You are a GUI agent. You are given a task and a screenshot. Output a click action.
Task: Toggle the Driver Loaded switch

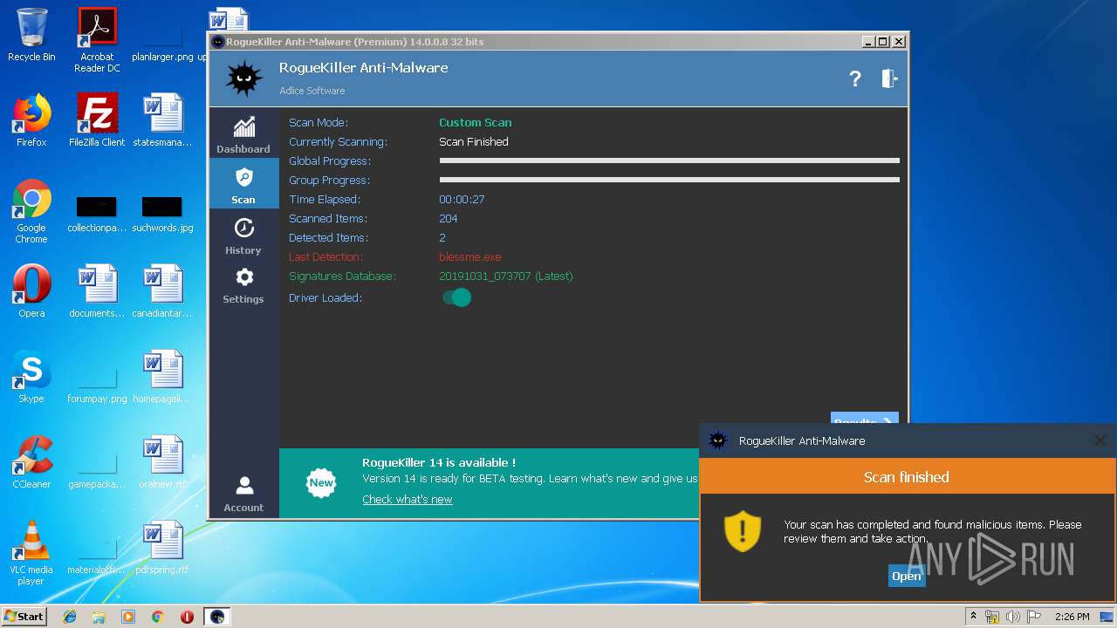456,297
